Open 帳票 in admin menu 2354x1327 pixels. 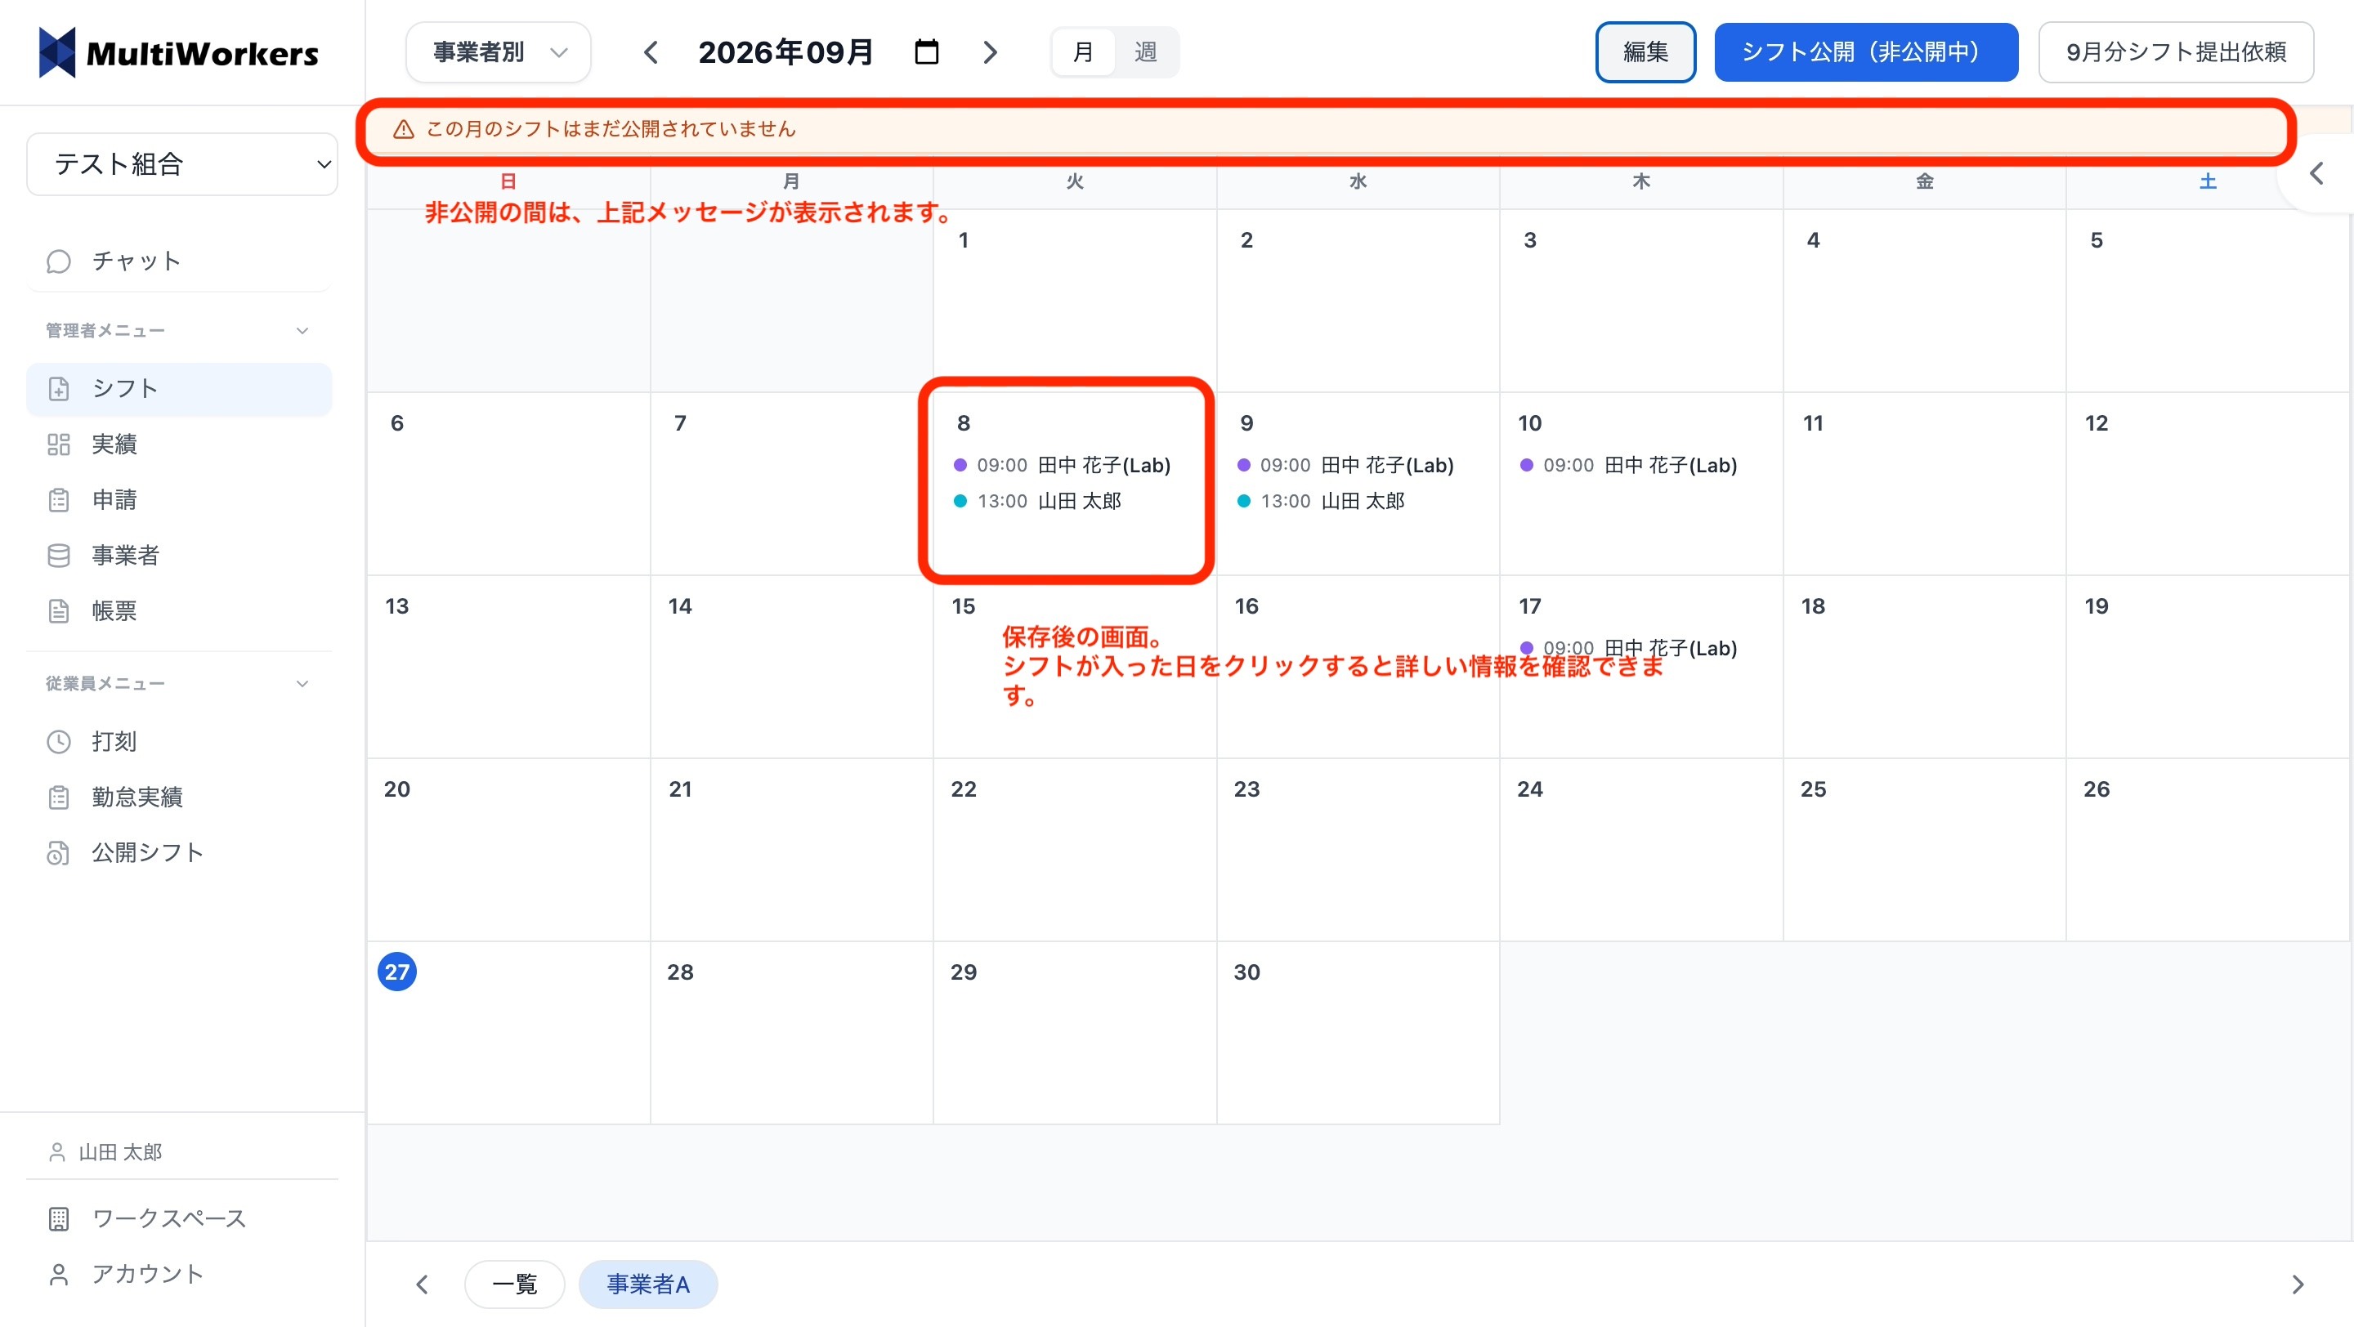pyautogui.click(x=179, y=611)
